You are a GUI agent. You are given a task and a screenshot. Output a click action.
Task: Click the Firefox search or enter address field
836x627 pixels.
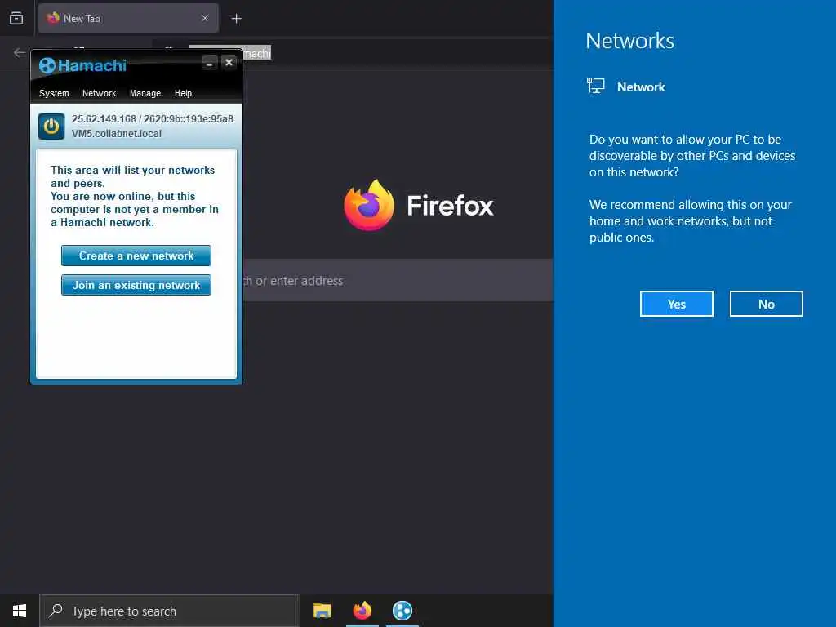(x=398, y=281)
